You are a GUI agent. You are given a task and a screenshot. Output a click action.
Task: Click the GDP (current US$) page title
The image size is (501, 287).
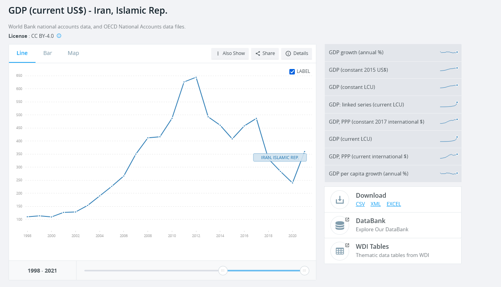tap(88, 11)
